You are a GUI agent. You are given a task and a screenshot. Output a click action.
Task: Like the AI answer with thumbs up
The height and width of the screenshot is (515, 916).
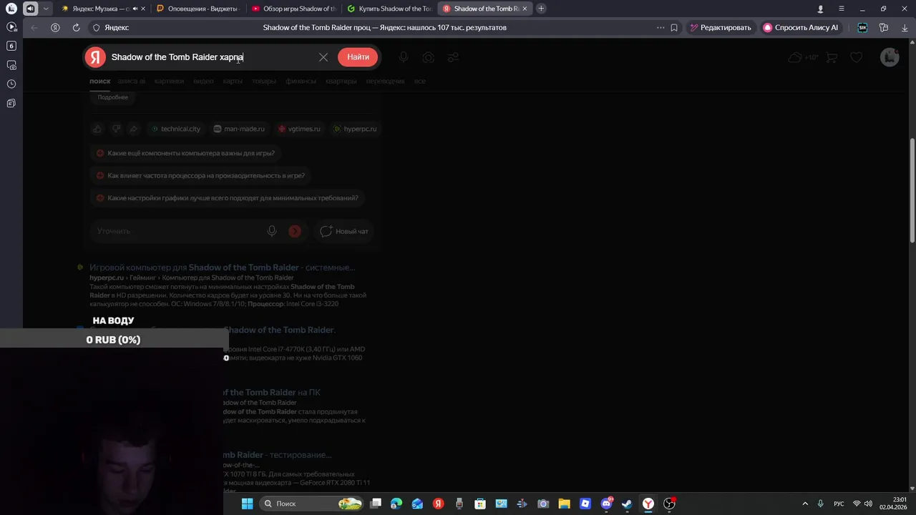click(97, 129)
